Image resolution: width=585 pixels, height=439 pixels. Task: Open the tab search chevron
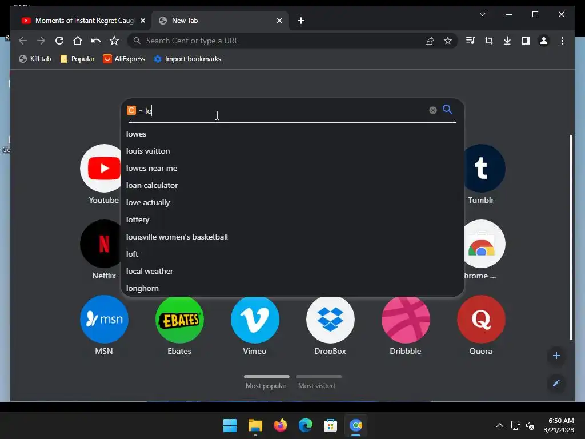click(x=482, y=14)
